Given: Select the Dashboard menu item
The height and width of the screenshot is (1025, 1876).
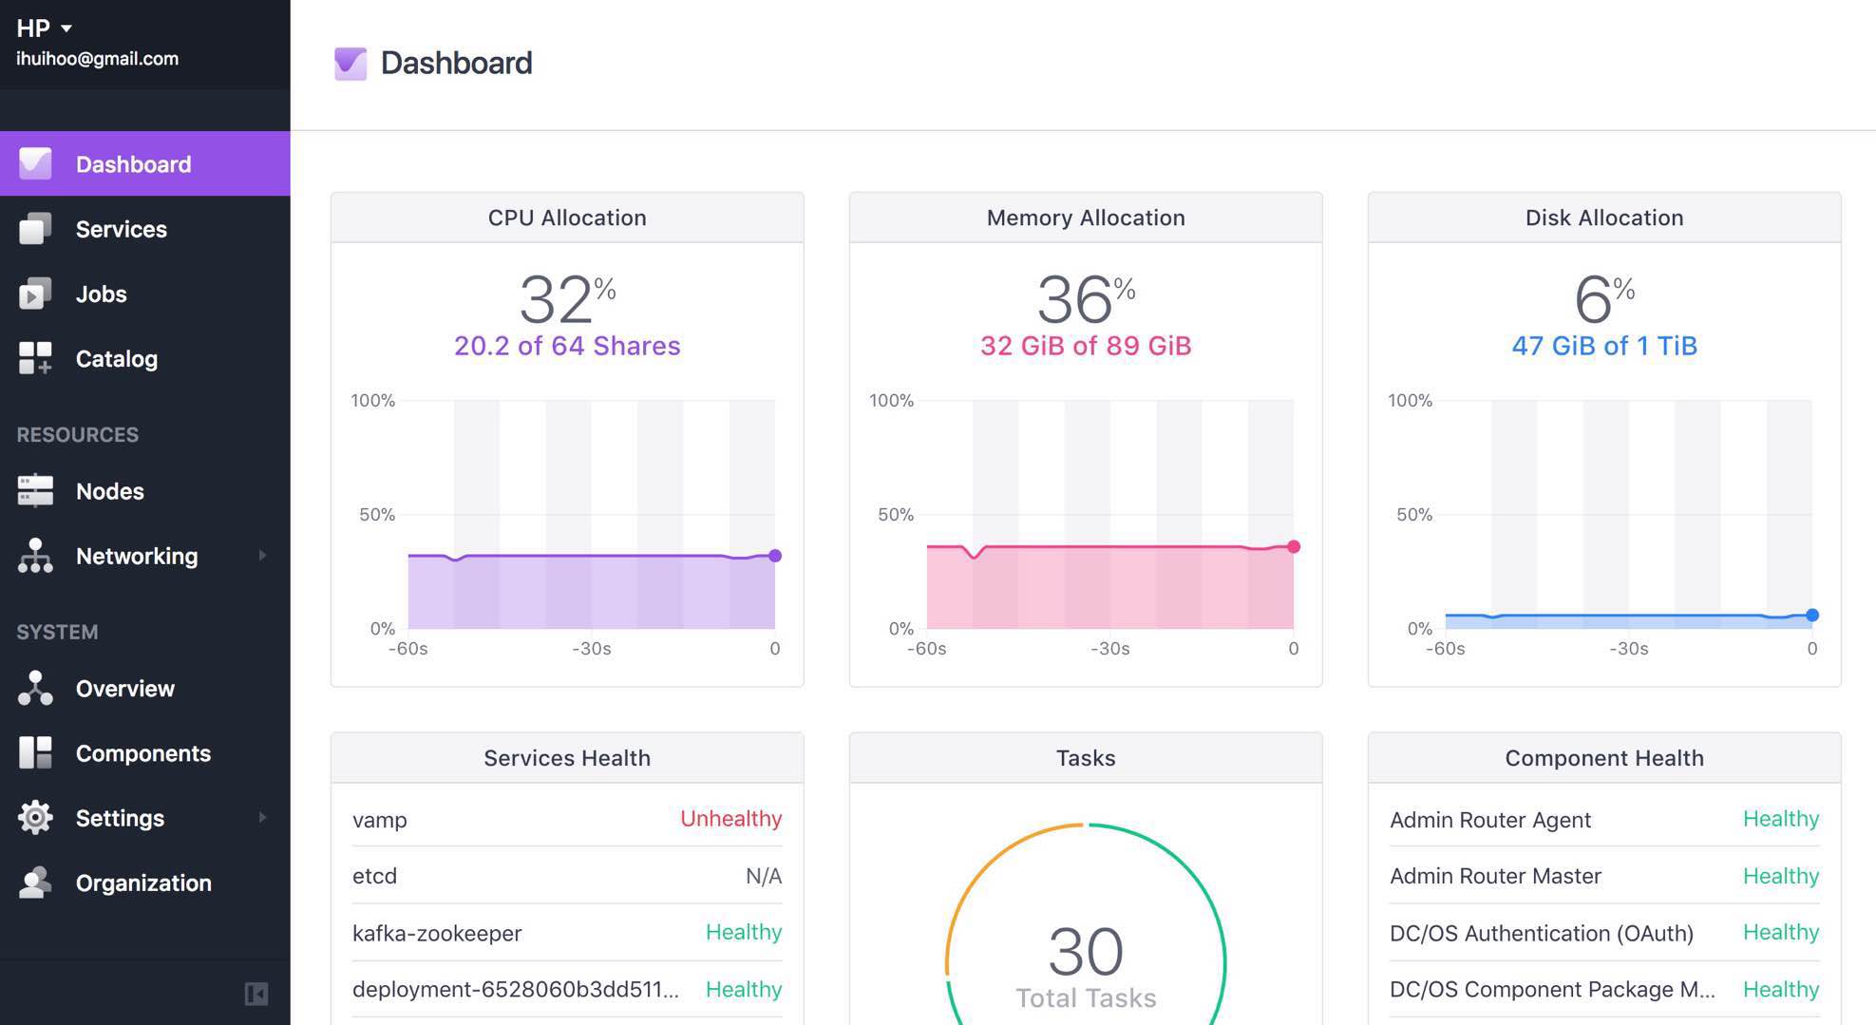Looking at the screenshot, I should click(133, 164).
